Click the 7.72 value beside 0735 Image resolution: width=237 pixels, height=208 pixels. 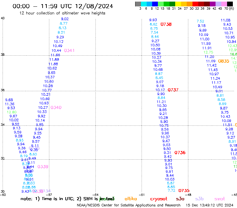172,191
